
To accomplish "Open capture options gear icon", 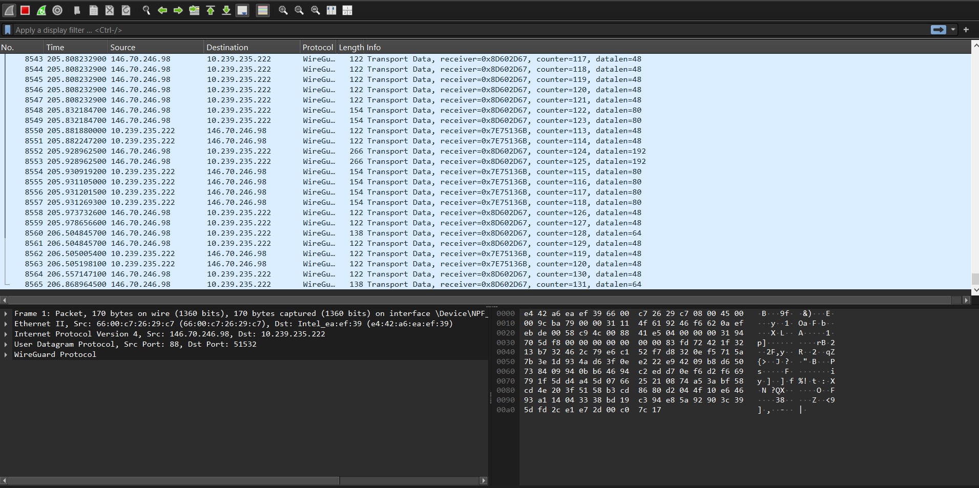I will (x=57, y=10).
